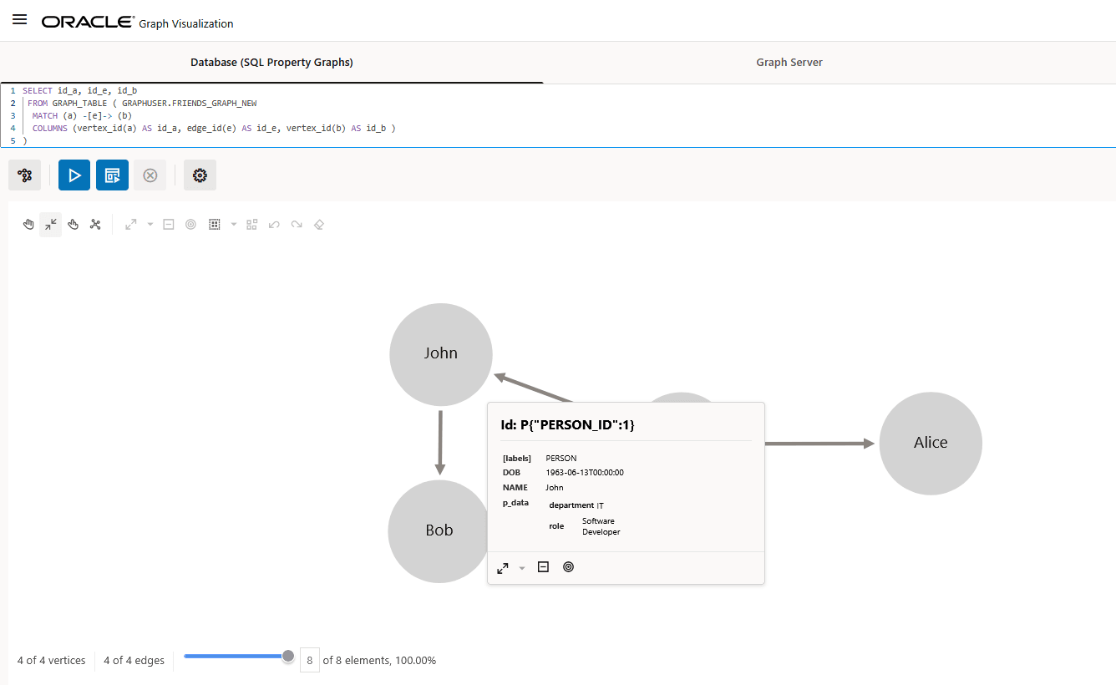Open visualization settings gear
This screenshot has height=685, width=1116.
200,175
